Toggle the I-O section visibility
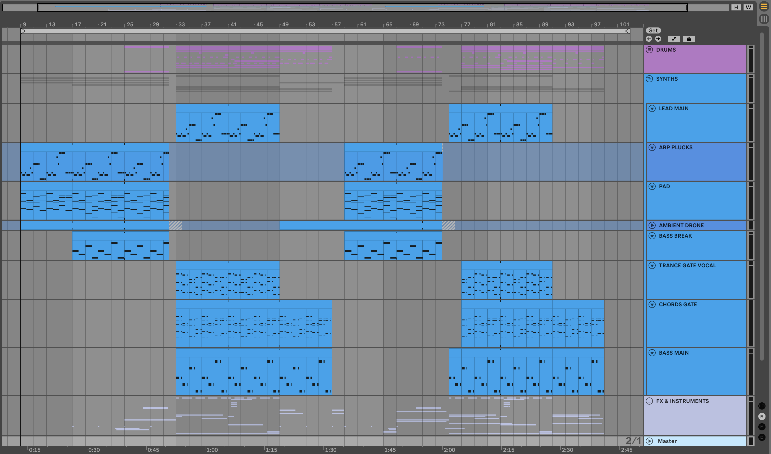The width and height of the screenshot is (771, 454). tap(762, 406)
